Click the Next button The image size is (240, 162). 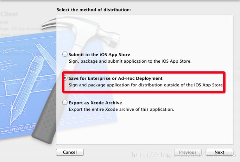(219, 152)
